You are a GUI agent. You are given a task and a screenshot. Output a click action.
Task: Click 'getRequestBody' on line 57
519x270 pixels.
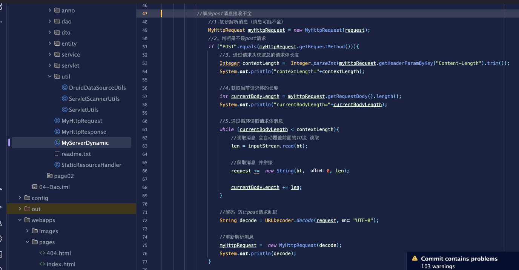coord(348,96)
